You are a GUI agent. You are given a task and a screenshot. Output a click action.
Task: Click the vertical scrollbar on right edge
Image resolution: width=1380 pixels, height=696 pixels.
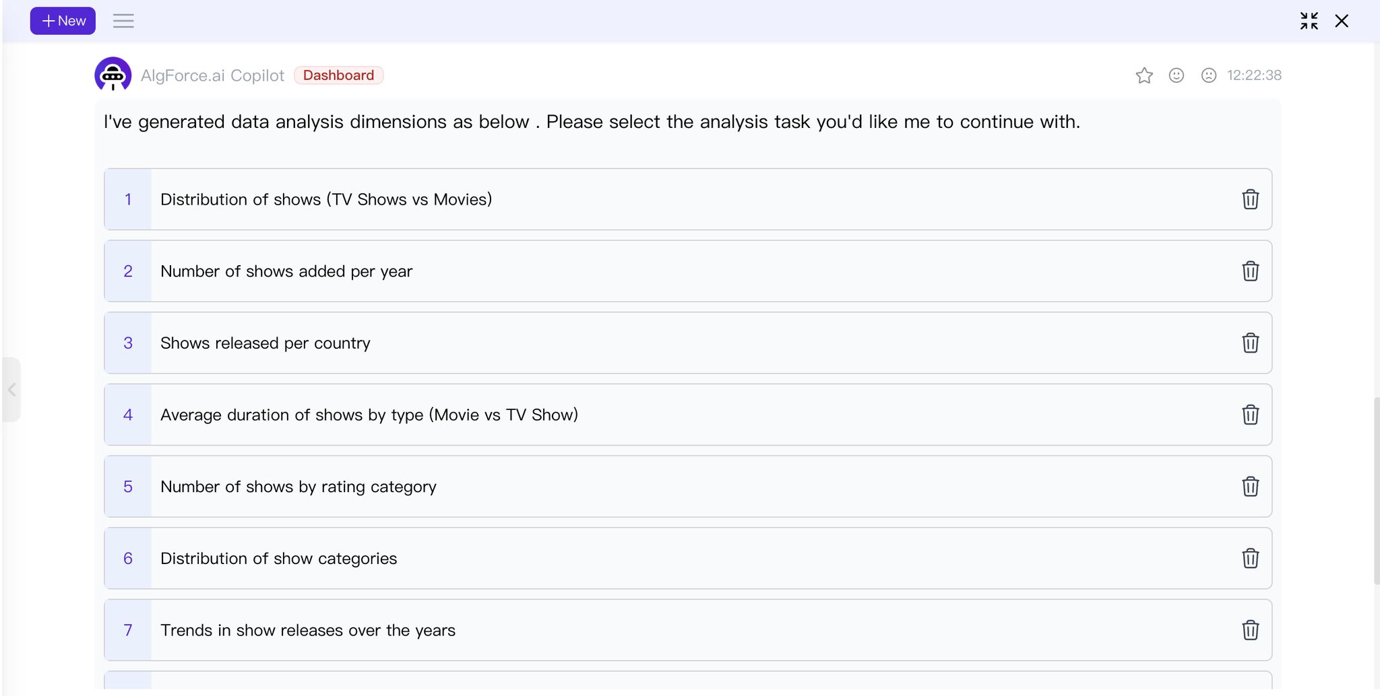click(1377, 491)
